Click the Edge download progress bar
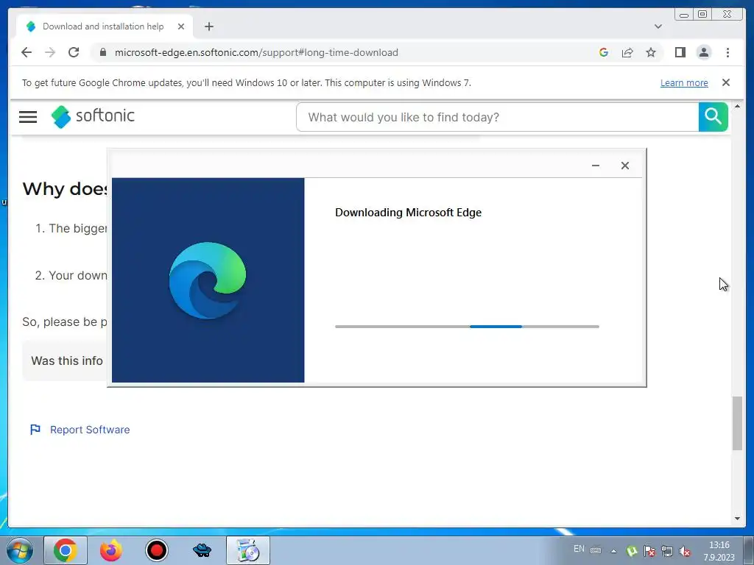 click(x=467, y=326)
